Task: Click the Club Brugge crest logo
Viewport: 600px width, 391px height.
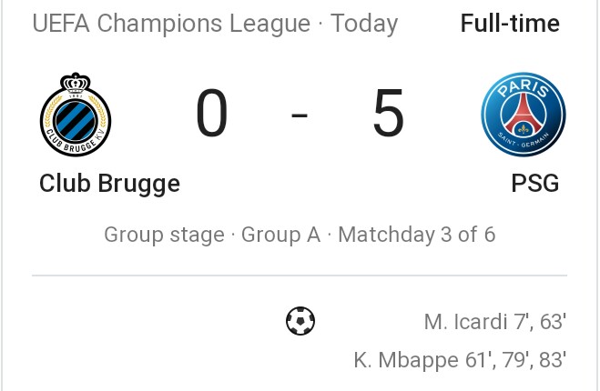Action: point(75,115)
